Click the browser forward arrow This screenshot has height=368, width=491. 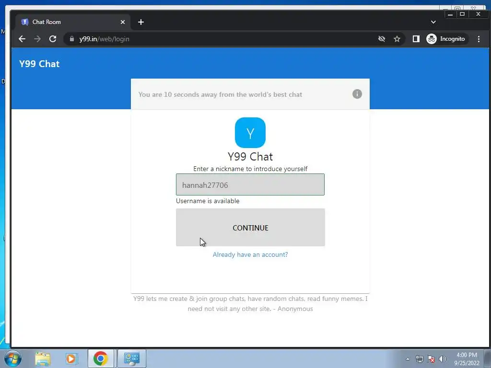37,39
